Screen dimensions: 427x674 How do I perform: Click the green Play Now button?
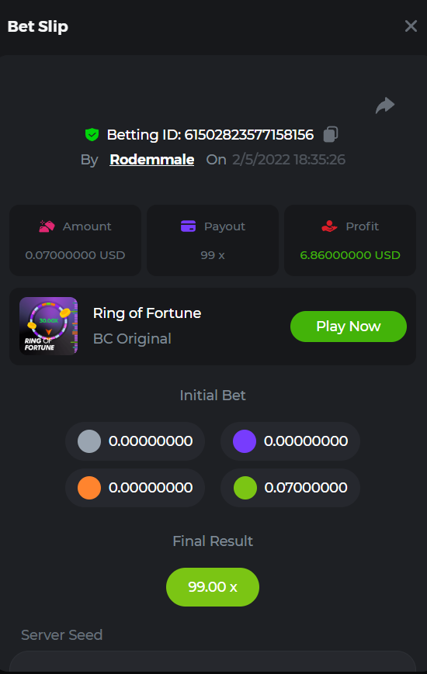(x=349, y=327)
